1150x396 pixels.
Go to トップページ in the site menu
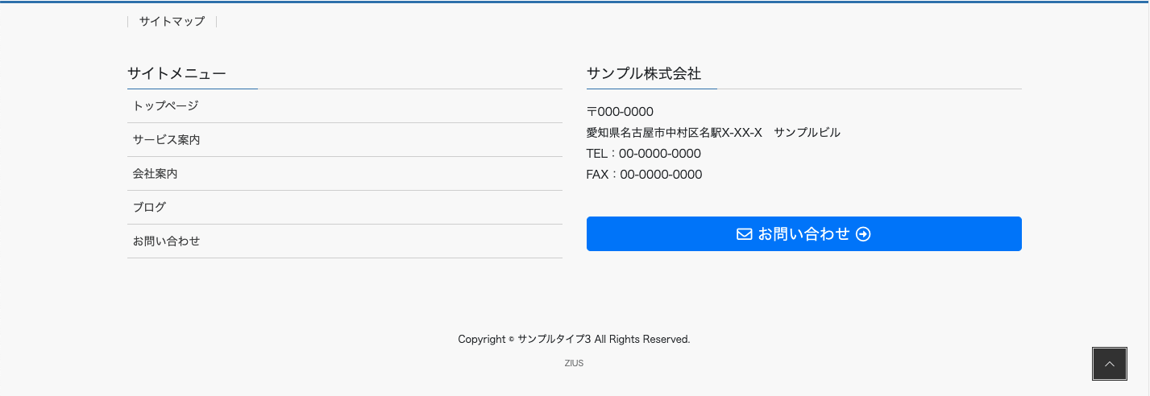[x=166, y=105]
